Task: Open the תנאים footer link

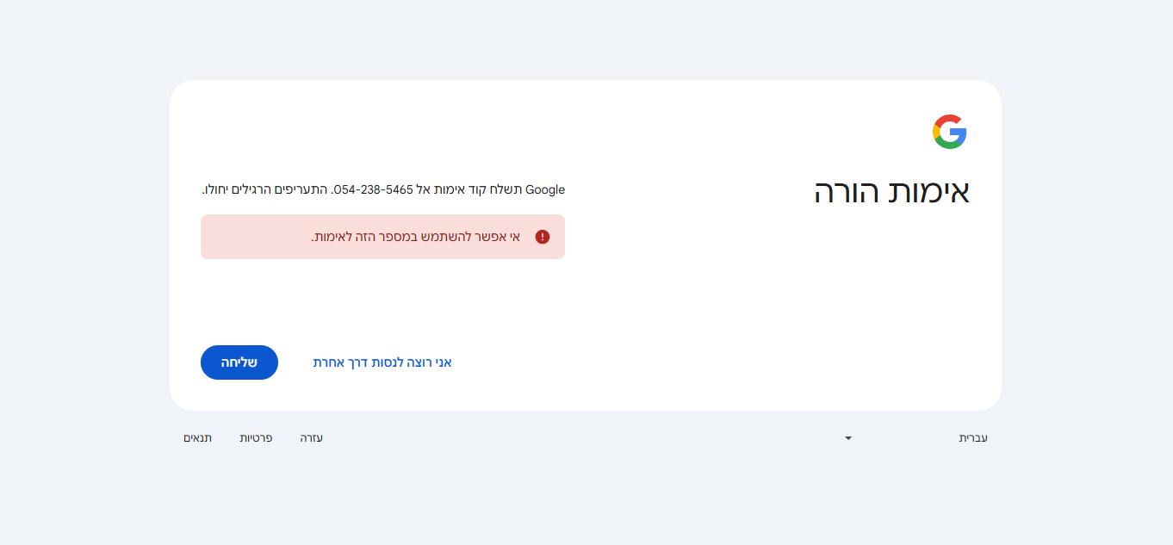Action: click(197, 438)
